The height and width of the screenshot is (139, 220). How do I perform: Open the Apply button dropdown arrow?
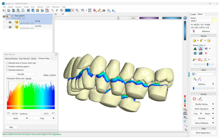[x=27, y=118]
